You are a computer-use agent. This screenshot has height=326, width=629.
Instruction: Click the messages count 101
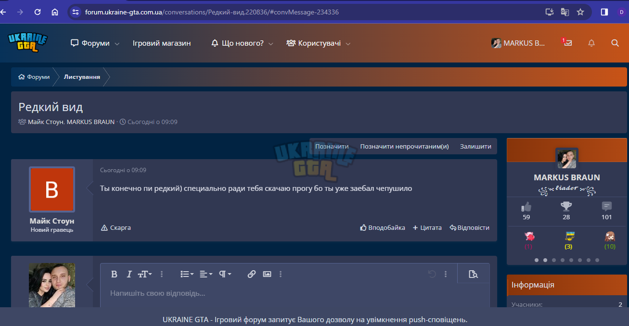click(x=607, y=217)
